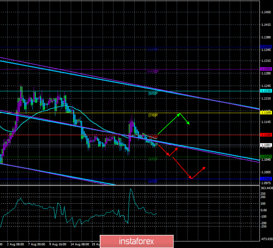The height and width of the screenshot is (248, 273).
Task: Select the [+1/8]P Murray level label
Action: pos(153,71)
